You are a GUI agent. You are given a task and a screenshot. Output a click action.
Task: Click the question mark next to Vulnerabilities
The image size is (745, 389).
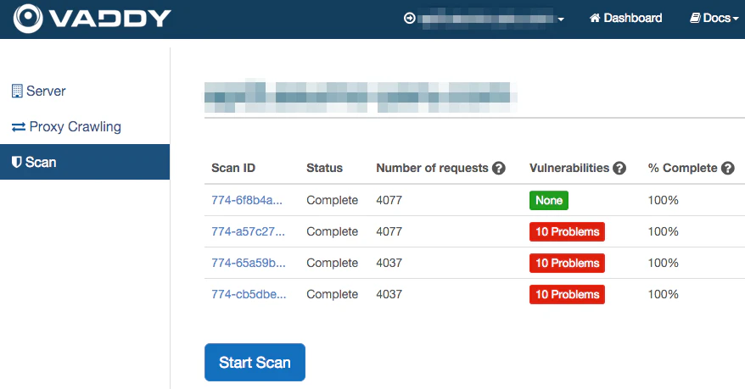(x=619, y=168)
